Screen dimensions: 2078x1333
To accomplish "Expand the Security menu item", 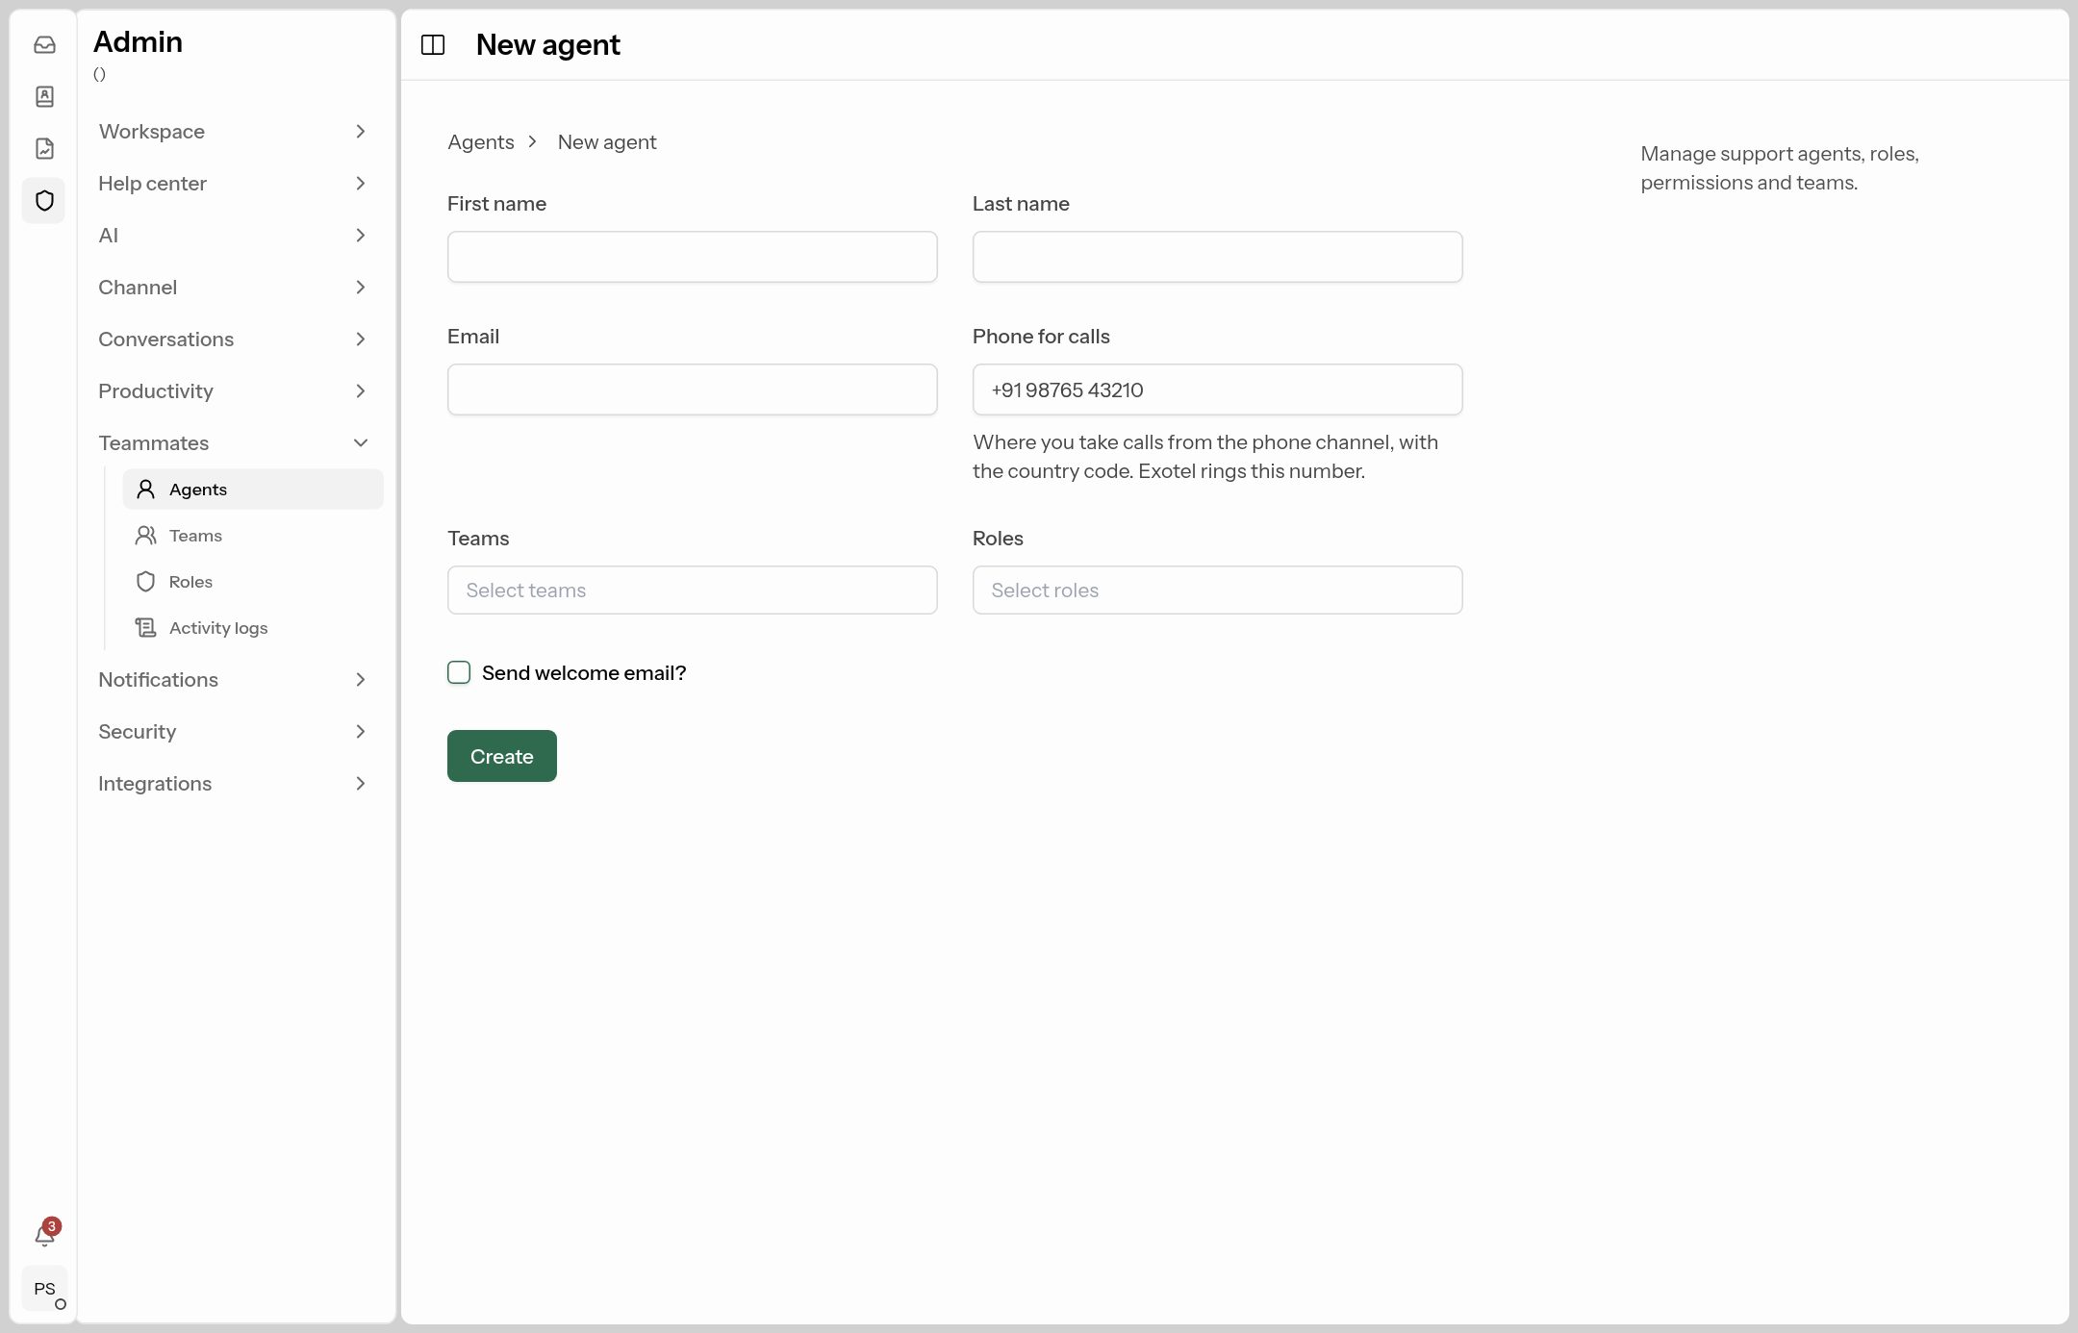I will (x=234, y=732).
